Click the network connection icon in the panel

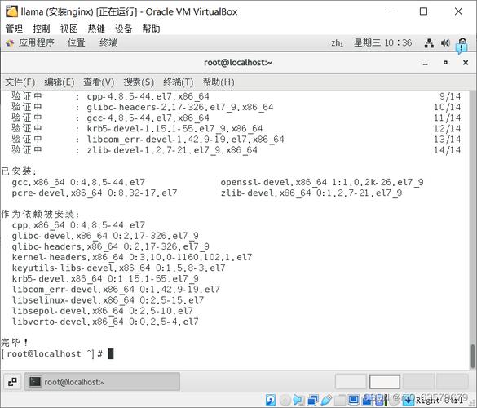pos(429,43)
